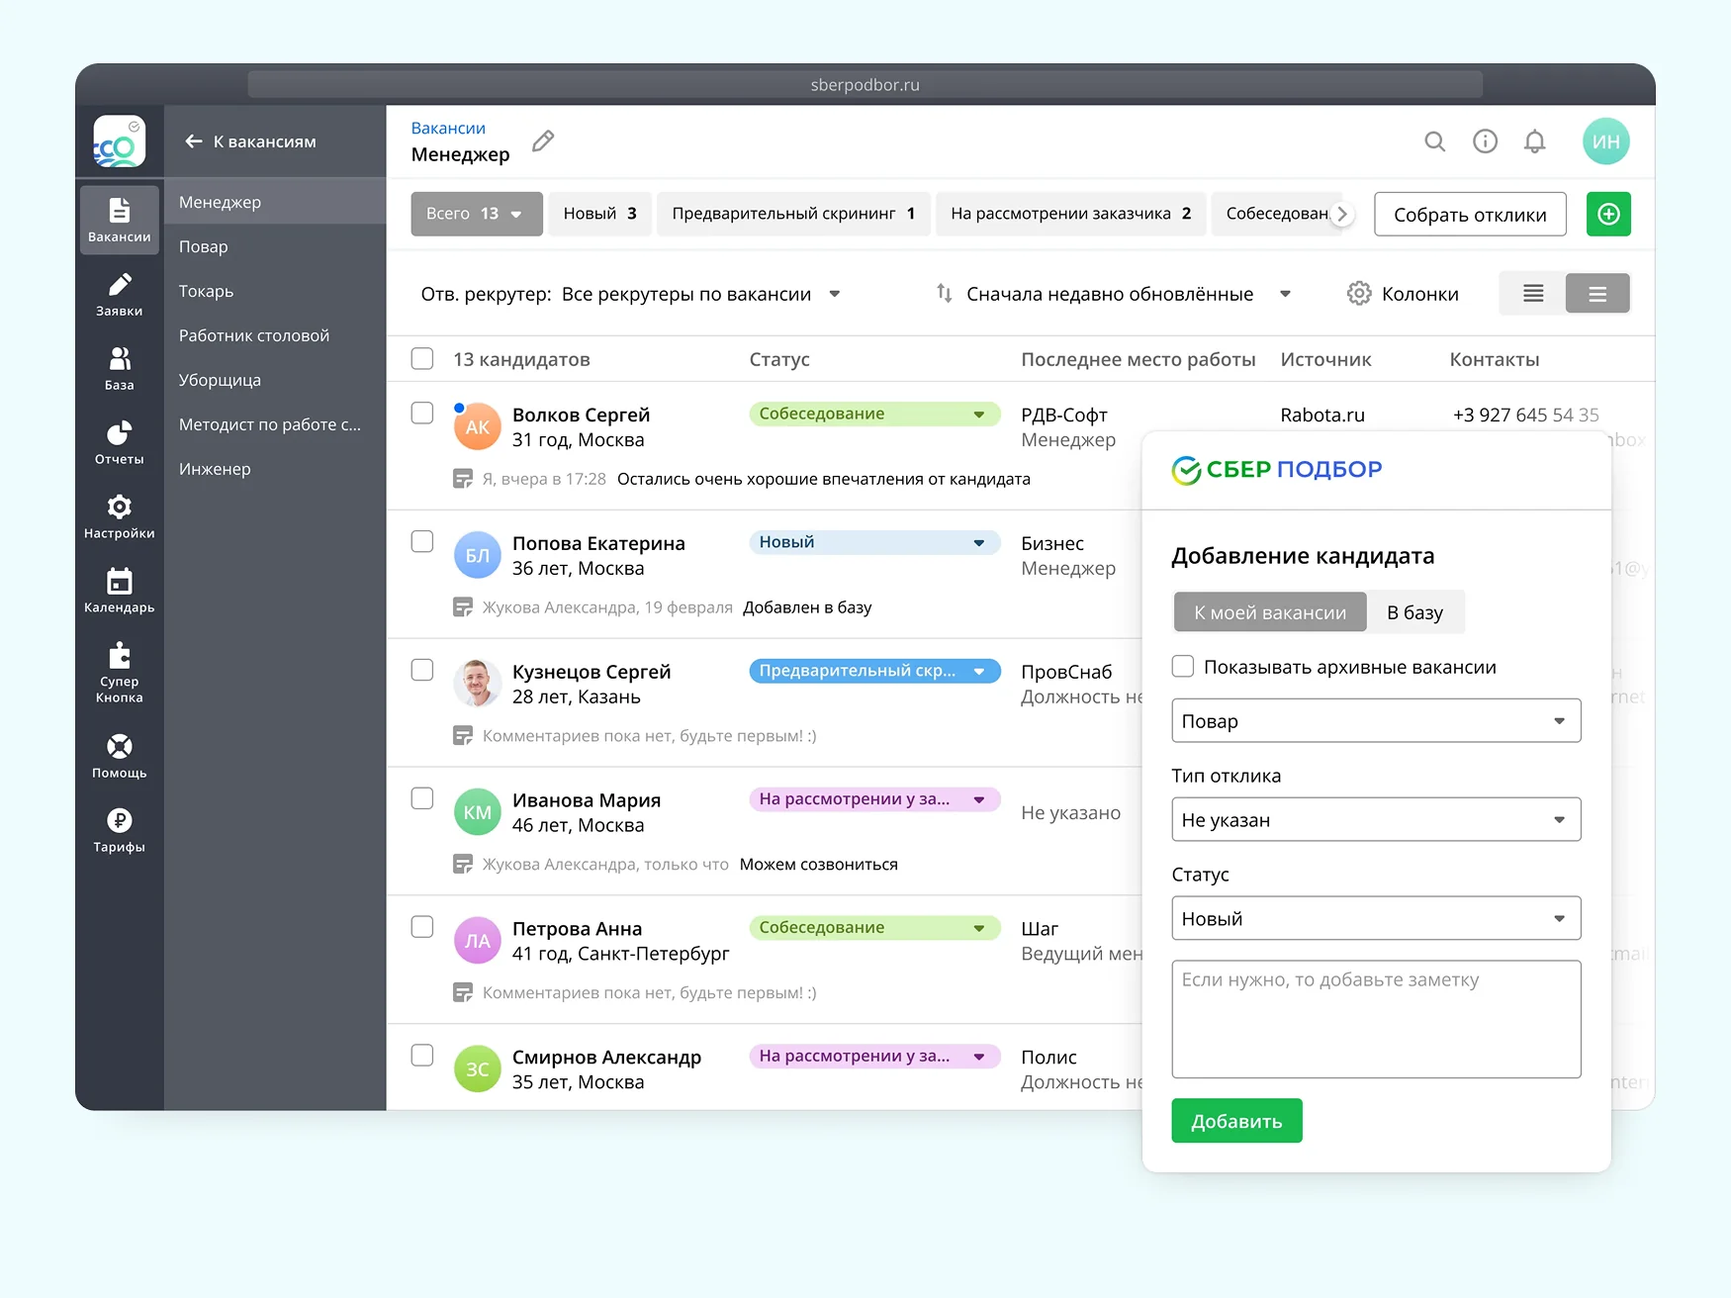
Task: Open comment icon for Кузнецов Сергей
Action: tap(463, 736)
